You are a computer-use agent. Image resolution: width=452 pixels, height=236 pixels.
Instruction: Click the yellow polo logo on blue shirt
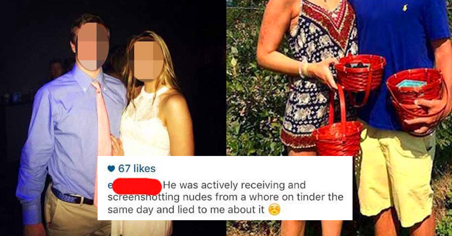point(405,7)
